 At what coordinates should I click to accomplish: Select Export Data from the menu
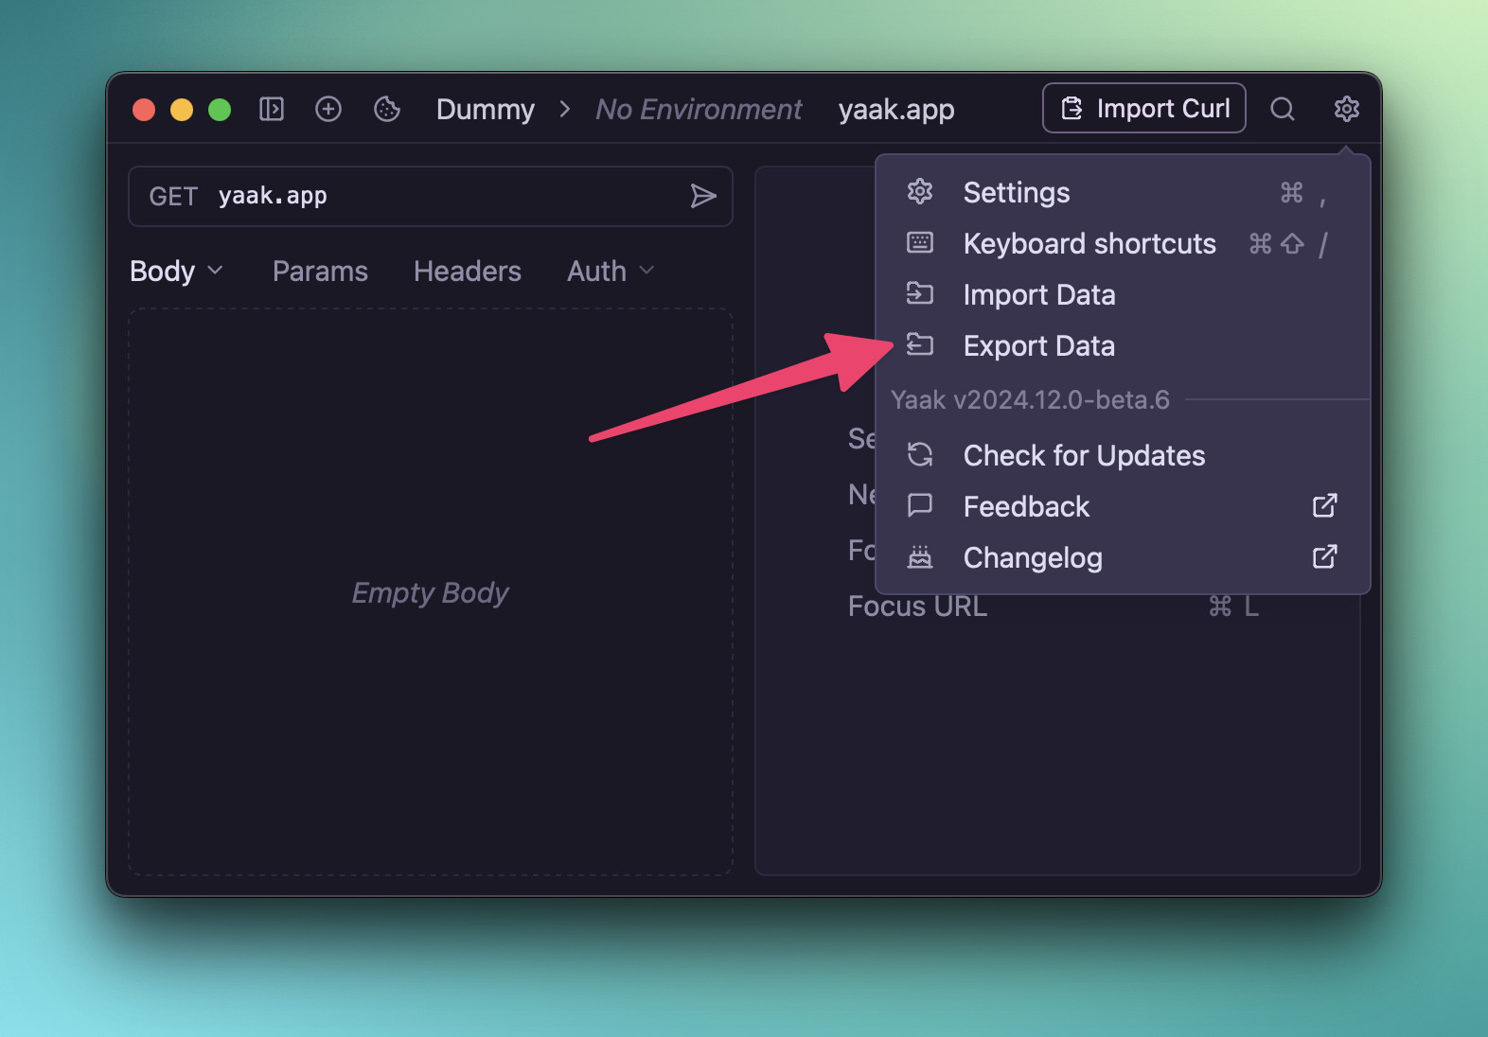tap(1038, 346)
